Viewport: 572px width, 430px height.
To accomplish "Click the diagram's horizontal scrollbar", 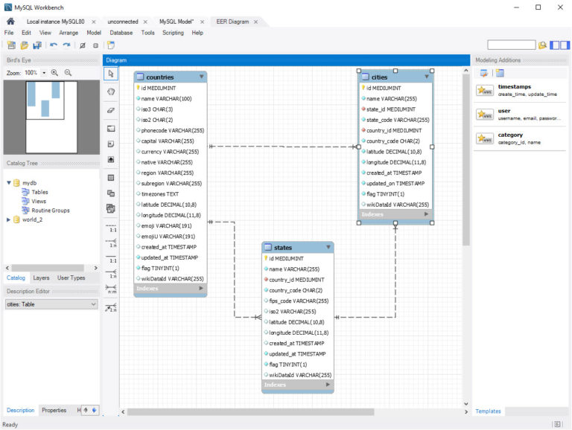I will 250,412.
